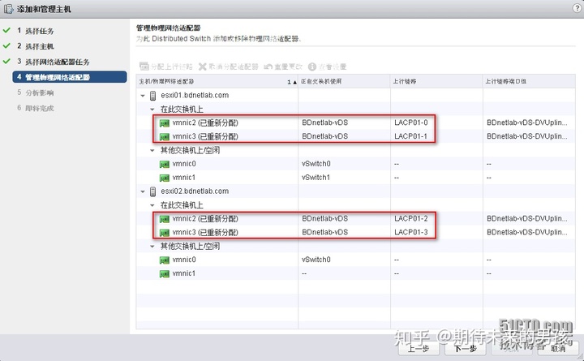Click the Next (下一步) button
The height and width of the screenshot is (361, 584).
click(466, 348)
